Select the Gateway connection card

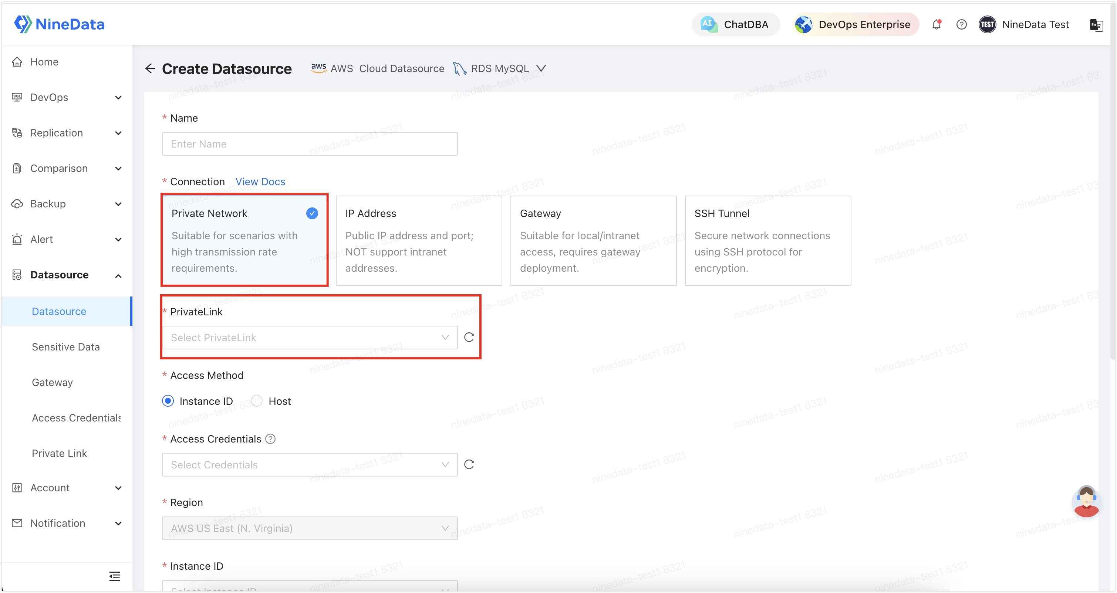593,241
